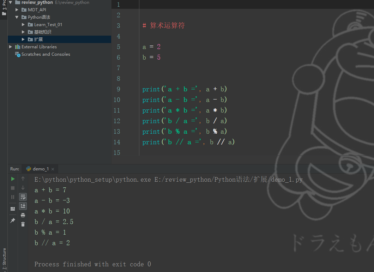Select Scratches and Consoles item

[x=46, y=54]
